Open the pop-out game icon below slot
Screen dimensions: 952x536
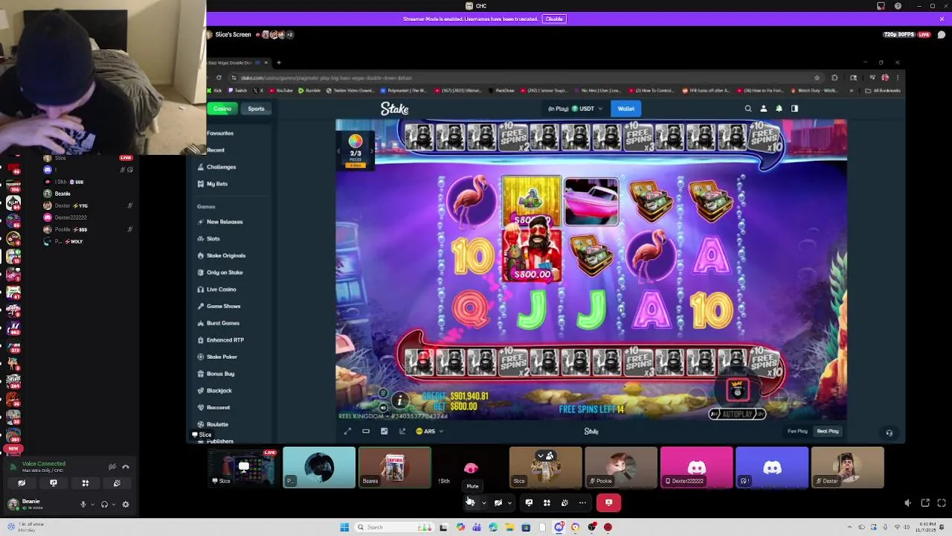(x=402, y=431)
